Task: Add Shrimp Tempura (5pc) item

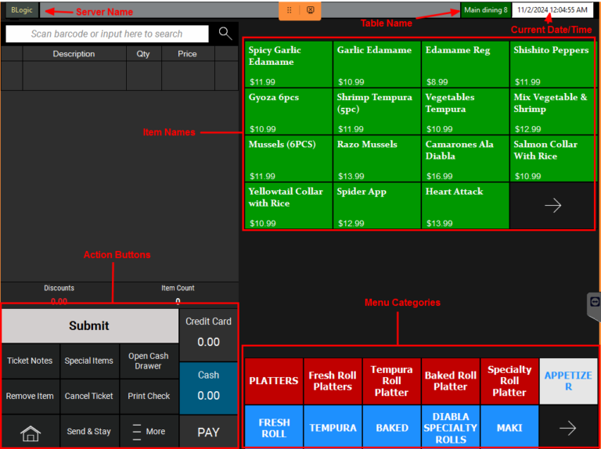Action: [376, 112]
